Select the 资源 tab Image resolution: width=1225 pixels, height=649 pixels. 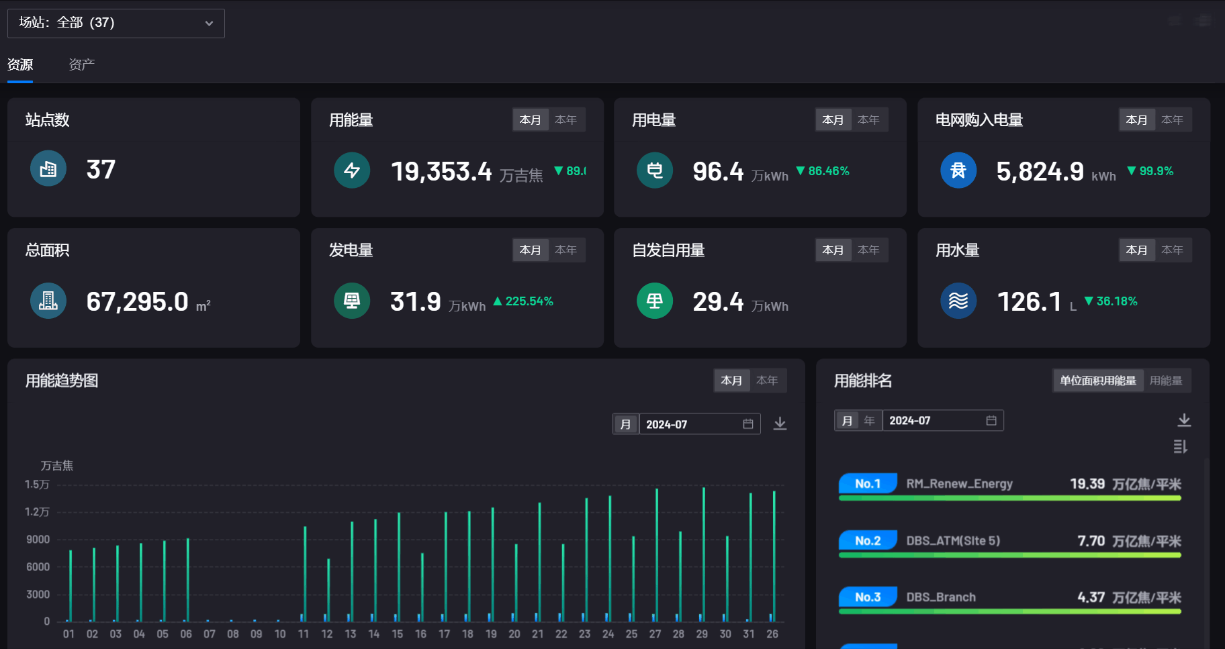[x=20, y=64]
